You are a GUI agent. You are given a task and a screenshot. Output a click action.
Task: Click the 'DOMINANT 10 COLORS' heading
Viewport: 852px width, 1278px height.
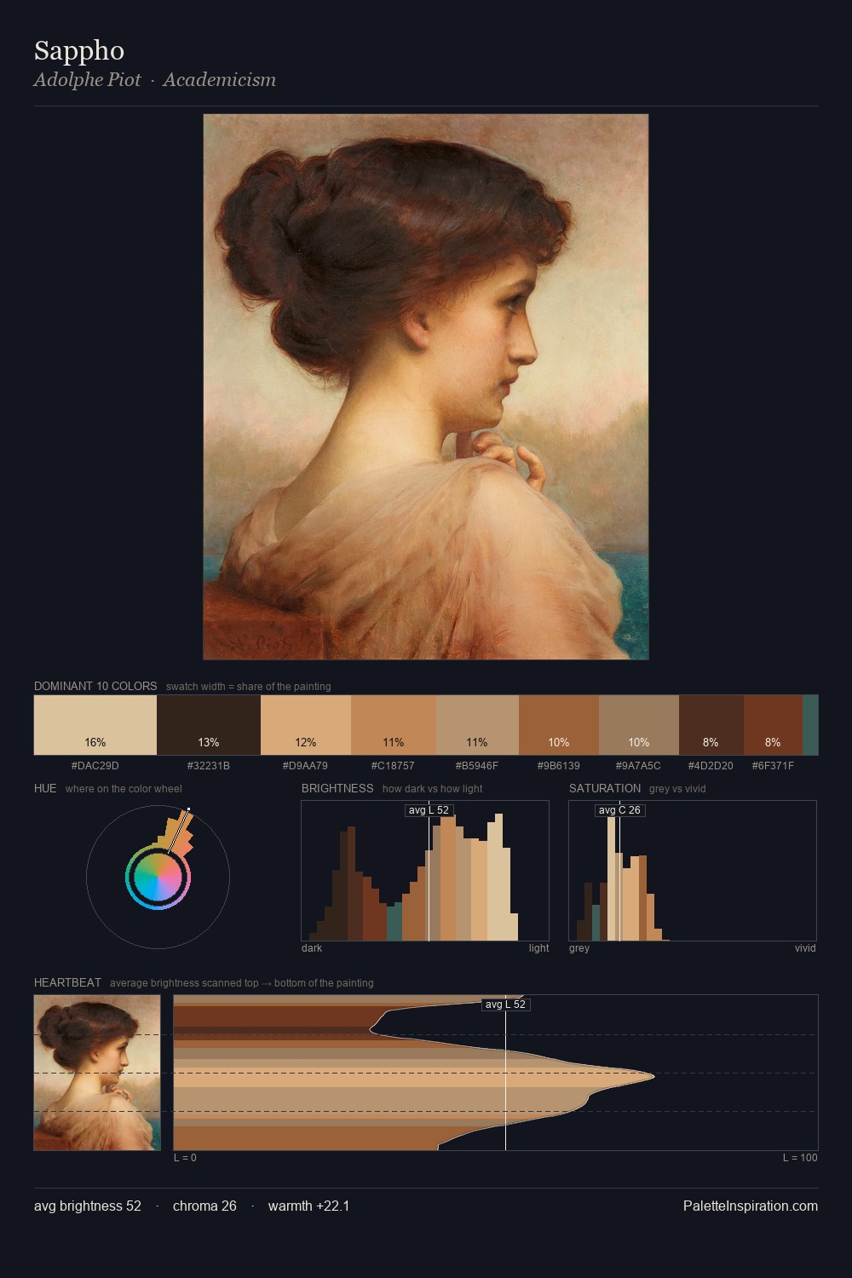point(95,686)
